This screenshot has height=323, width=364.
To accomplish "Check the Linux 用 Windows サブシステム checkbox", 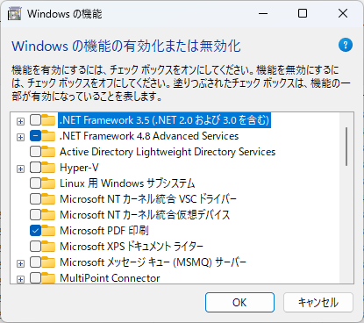I will pyautogui.click(x=35, y=183).
